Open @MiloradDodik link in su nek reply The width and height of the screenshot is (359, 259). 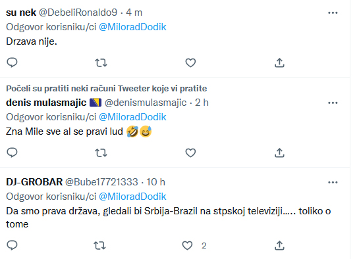[x=132, y=27]
